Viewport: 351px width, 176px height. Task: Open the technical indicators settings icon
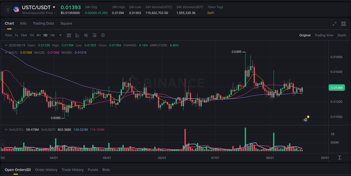click(94, 35)
